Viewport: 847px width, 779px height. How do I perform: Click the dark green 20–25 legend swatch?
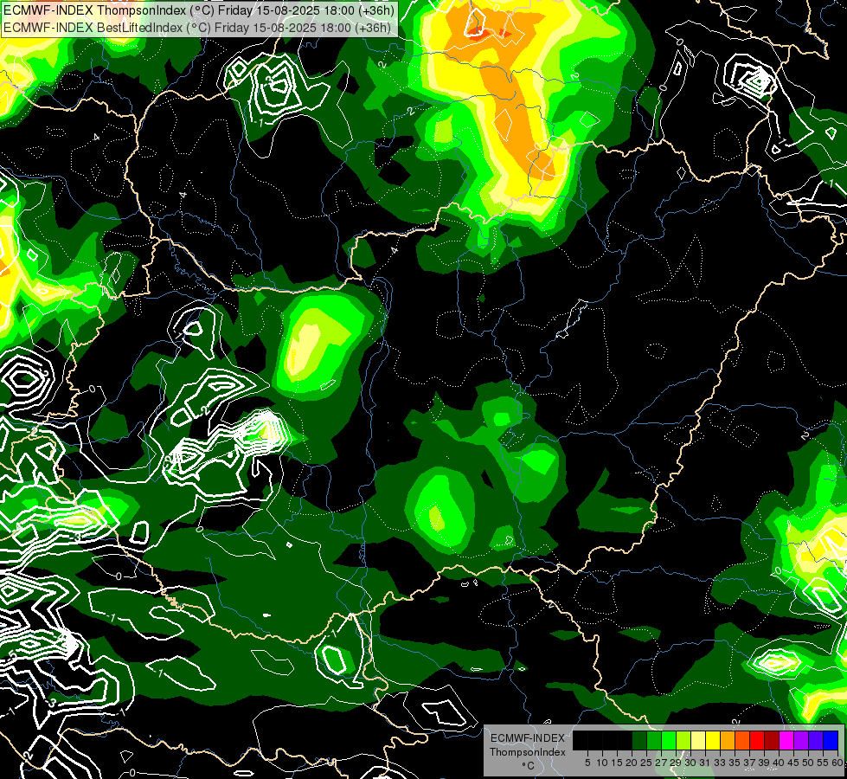click(x=639, y=741)
